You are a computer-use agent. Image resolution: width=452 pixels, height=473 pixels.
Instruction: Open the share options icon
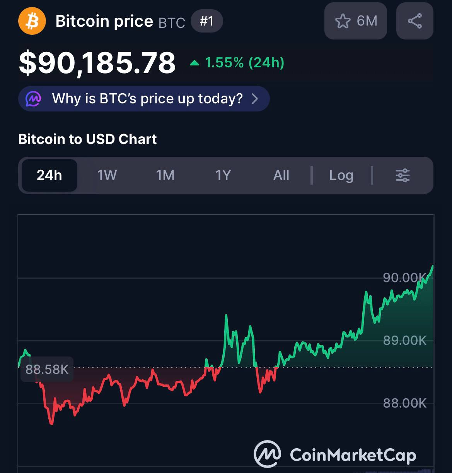pos(414,21)
